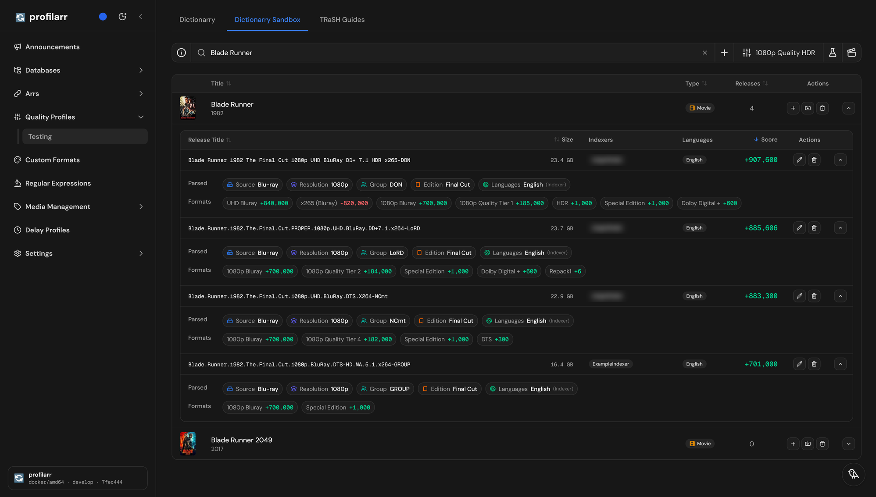Image resolution: width=876 pixels, height=497 pixels.
Task: Switch to the TRaSH Guides tab
Action: click(342, 20)
